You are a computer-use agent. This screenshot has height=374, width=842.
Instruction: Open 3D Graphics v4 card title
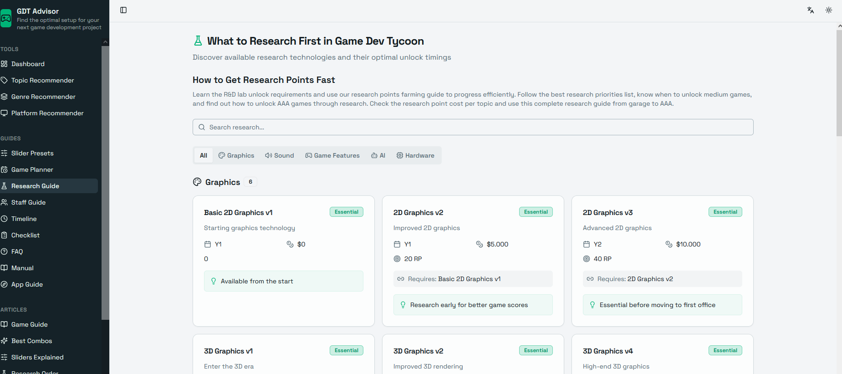coord(607,351)
